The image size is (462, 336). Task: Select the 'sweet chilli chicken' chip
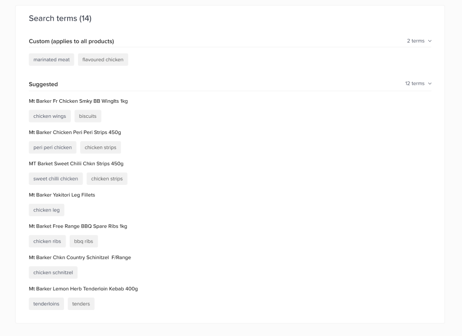pos(56,179)
